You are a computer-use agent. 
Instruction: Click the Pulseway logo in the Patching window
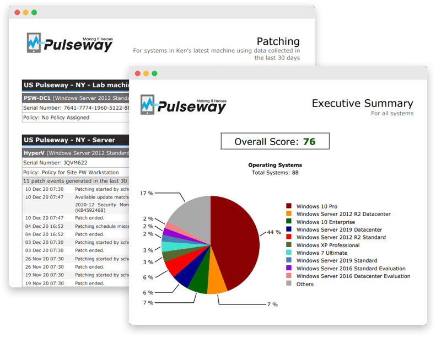[69, 43]
